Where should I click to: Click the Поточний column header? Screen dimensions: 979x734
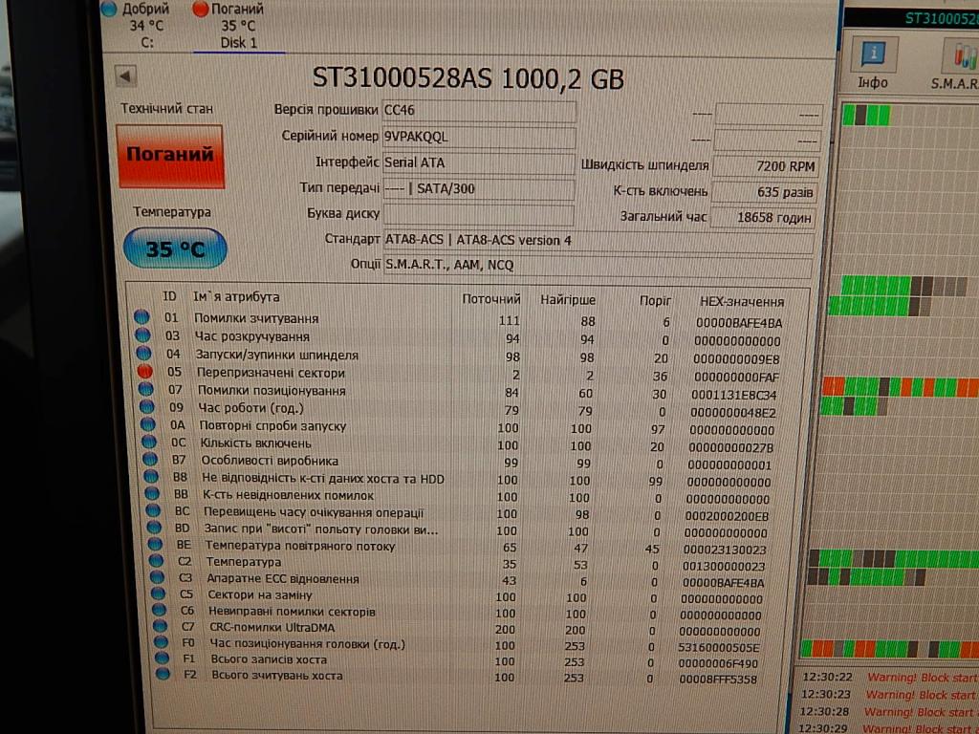coord(490,299)
